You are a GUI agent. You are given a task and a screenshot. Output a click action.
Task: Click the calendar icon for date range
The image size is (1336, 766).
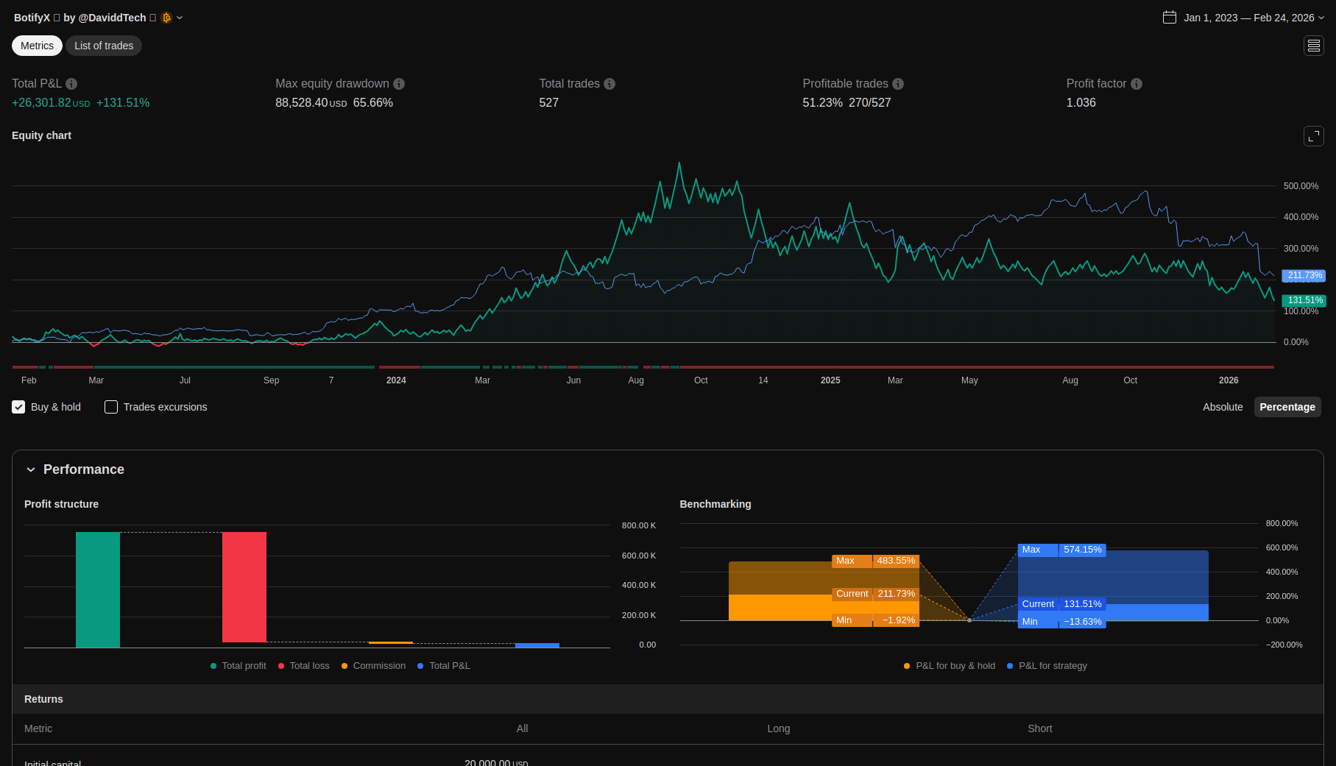pyautogui.click(x=1170, y=18)
